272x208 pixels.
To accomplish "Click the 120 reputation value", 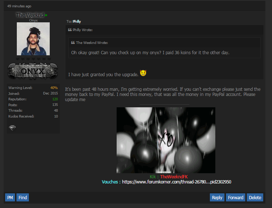I will pyautogui.click(x=55, y=99).
